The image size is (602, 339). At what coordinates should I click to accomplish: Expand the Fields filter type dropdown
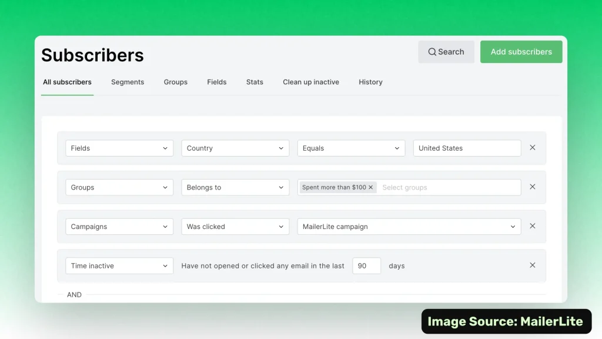click(x=119, y=148)
